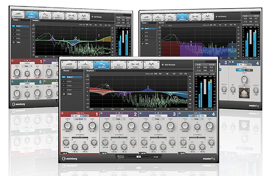Toggle the SIDE switch on band 1

(85, 116)
